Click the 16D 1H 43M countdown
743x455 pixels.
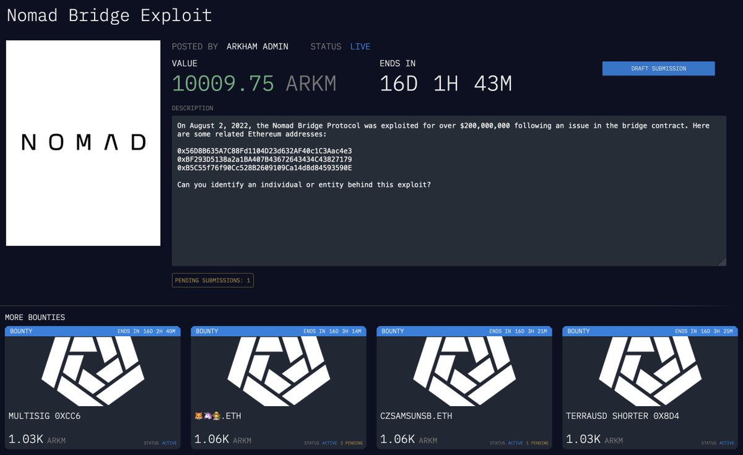pyautogui.click(x=446, y=84)
